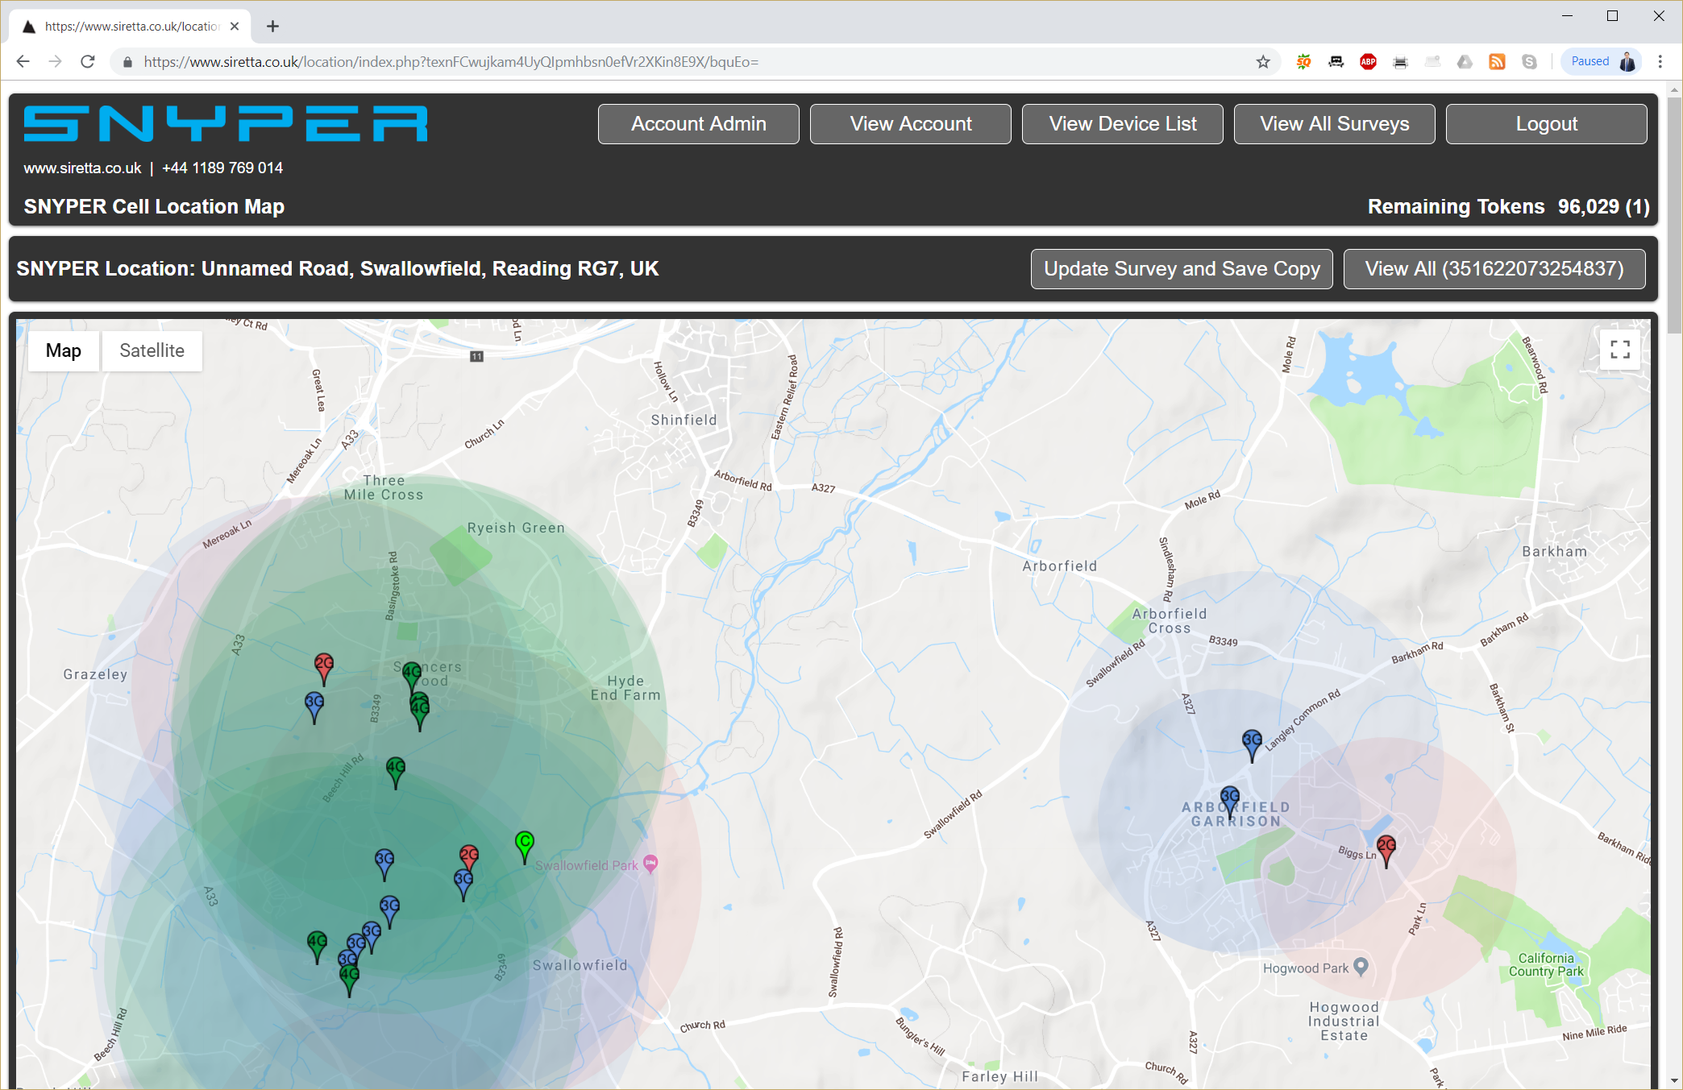Viewport: 1683px width, 1090px height.
Task: Click the Swallowfield Park label
Action: pyautogui.click(x=586, y=865)
